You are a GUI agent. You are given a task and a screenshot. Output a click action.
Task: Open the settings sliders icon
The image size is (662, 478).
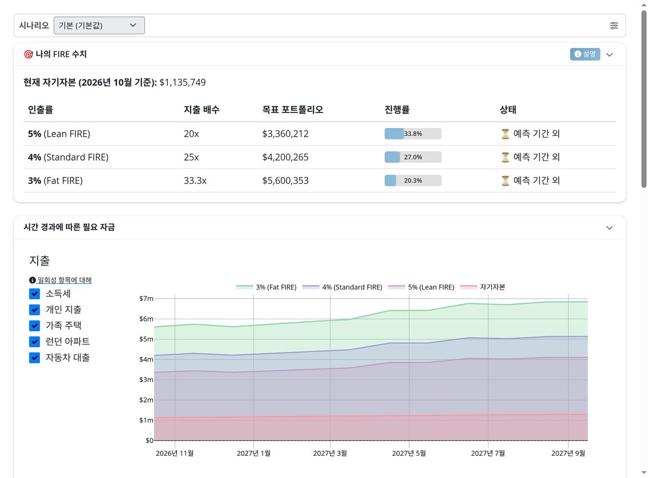[x=614, y=25]
